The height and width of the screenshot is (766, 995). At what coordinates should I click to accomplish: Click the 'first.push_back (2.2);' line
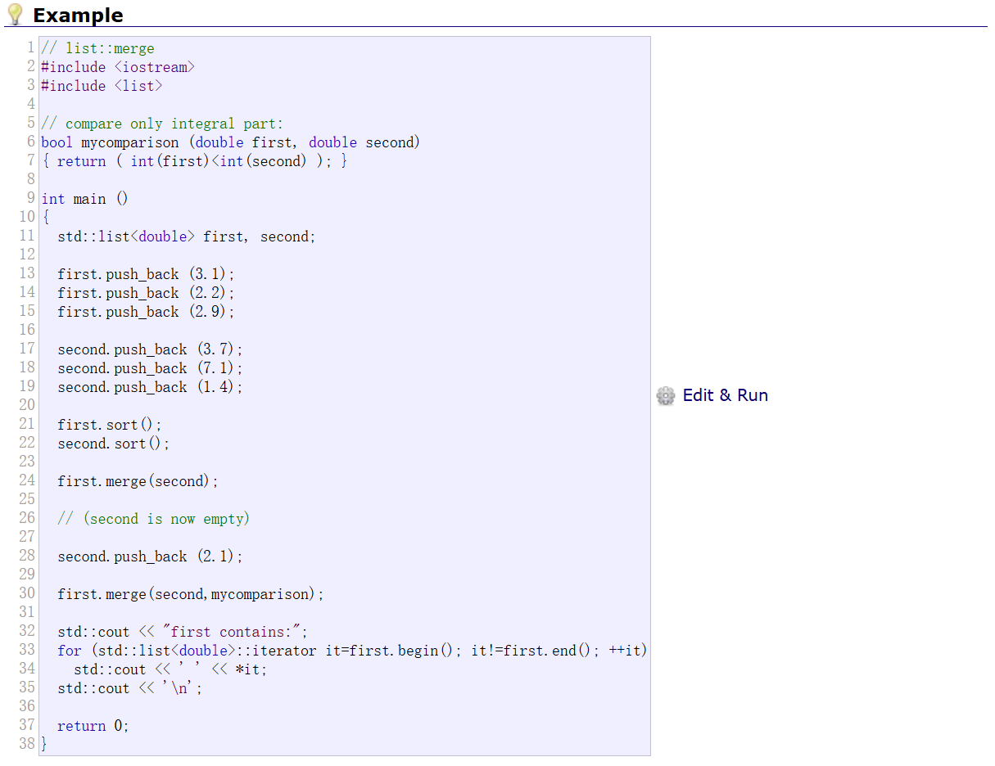point(146,293)
